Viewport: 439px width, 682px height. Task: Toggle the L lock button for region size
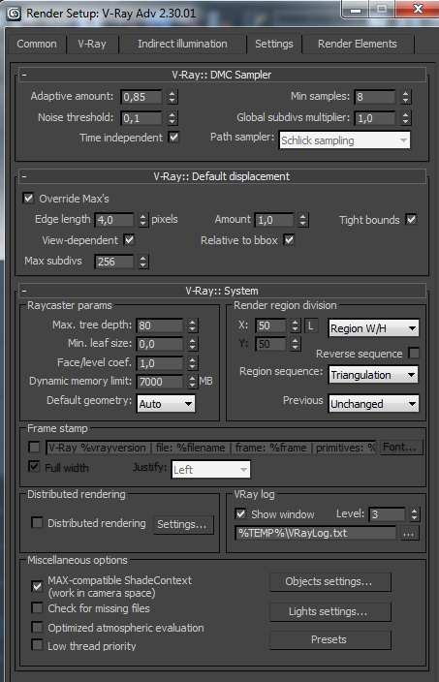click(311, 325)
